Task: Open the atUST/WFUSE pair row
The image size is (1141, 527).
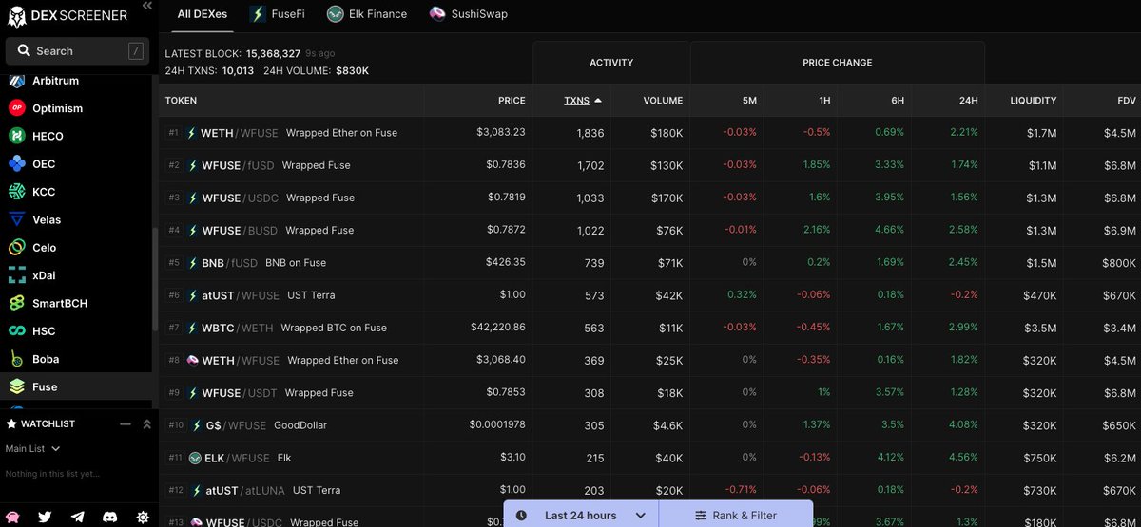Action: click(x=649, y=295)
